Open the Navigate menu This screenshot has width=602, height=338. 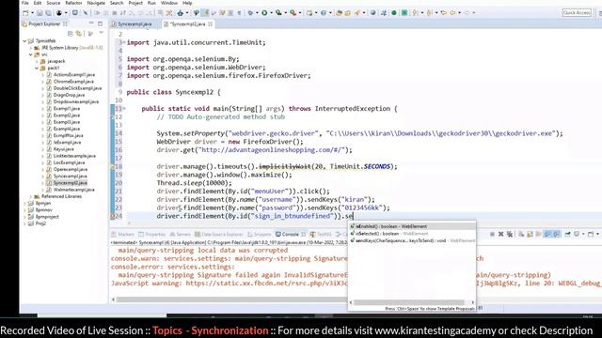pos(96,3)
